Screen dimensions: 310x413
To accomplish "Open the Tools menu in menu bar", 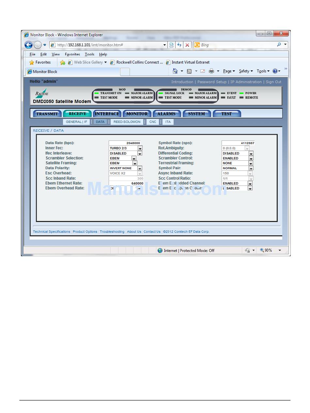I will (x=89, y=54).
